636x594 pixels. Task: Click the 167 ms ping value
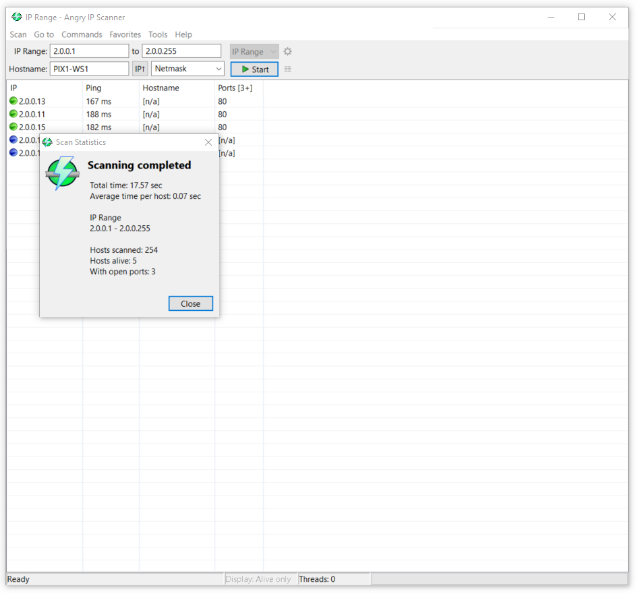coord(98,101)
